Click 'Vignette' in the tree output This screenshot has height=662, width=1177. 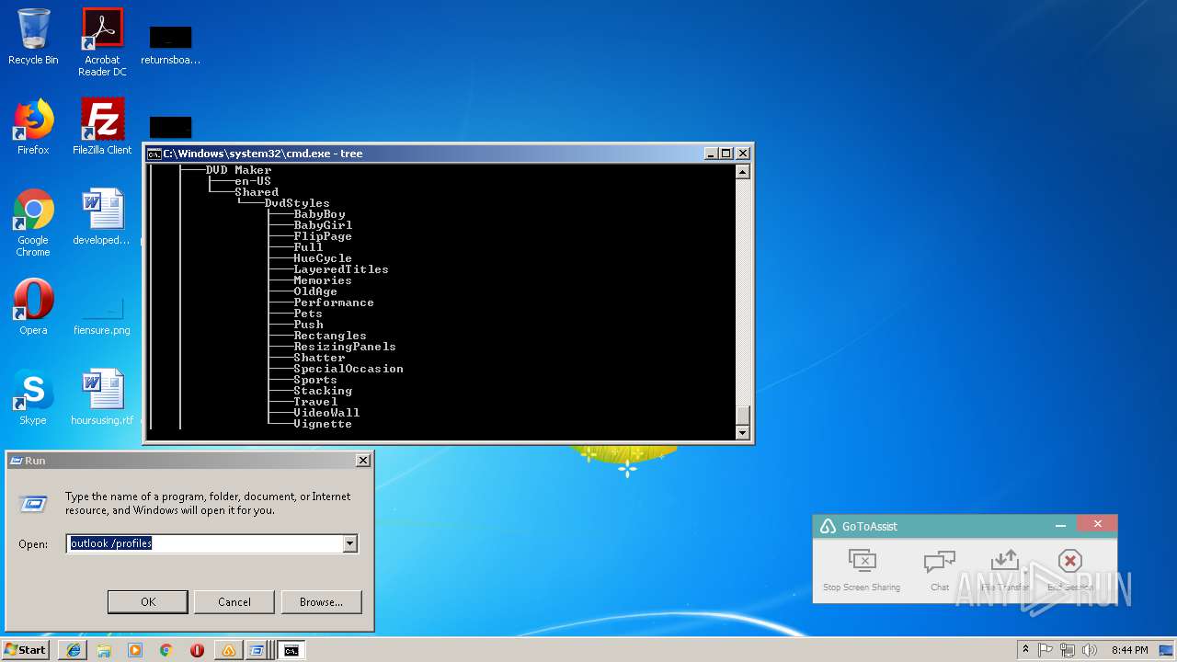tap(323, 424)
